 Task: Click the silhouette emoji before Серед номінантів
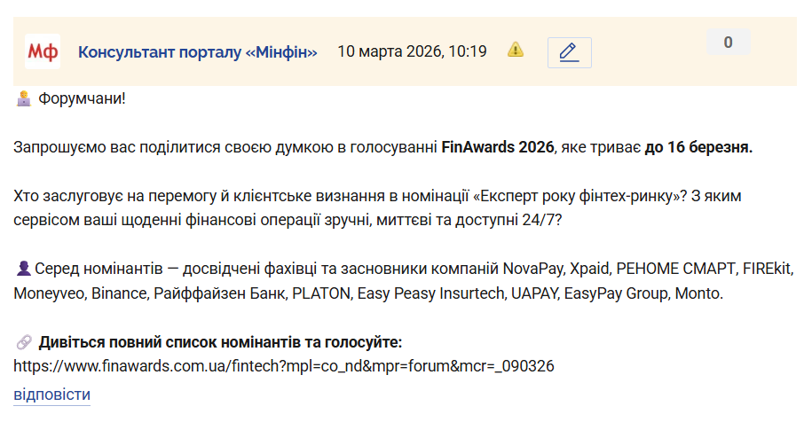pyautogui.click(x=24, y=268)
